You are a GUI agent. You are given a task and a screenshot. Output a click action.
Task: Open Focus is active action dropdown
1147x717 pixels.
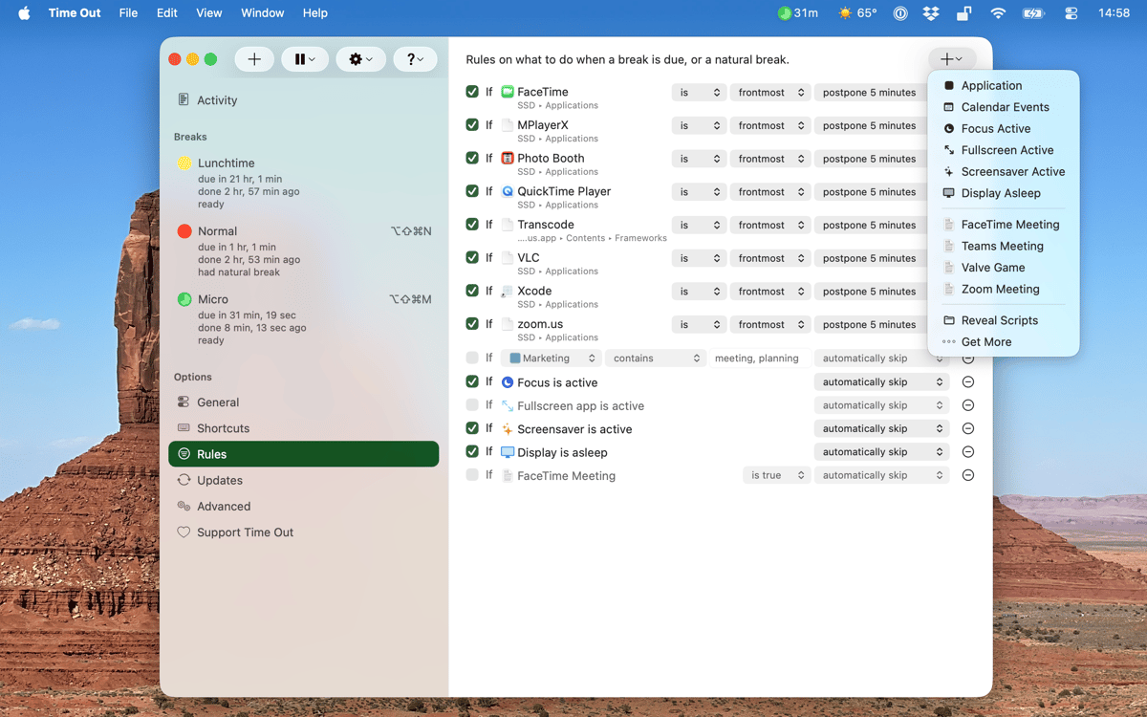(x=881, y=382)
